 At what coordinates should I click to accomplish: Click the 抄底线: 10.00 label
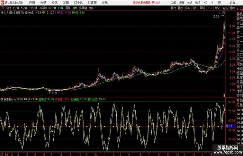pyautogui.click(x=79, y=99)
